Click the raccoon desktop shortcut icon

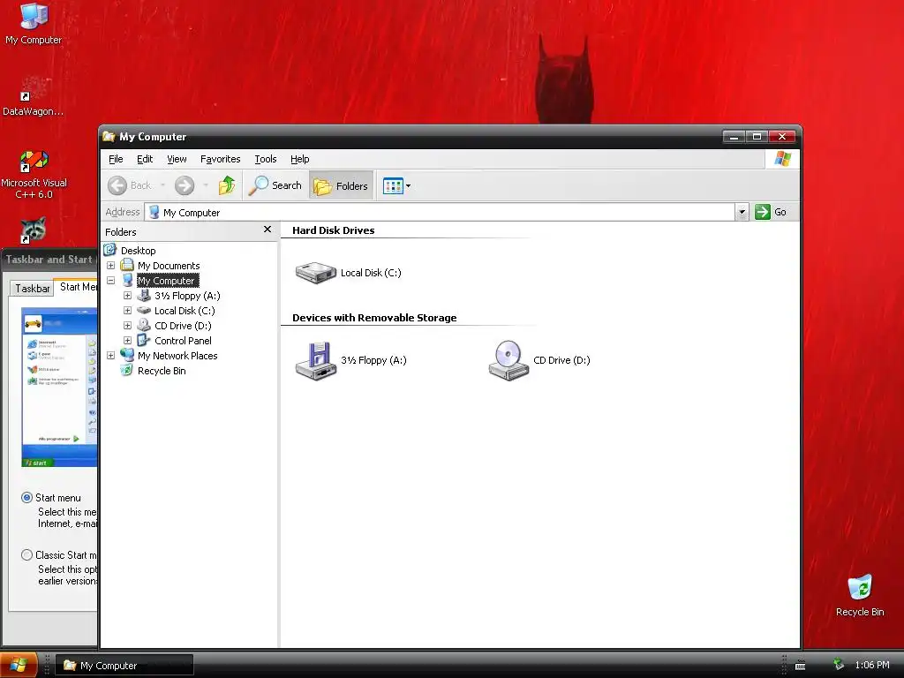click(34, 230)
